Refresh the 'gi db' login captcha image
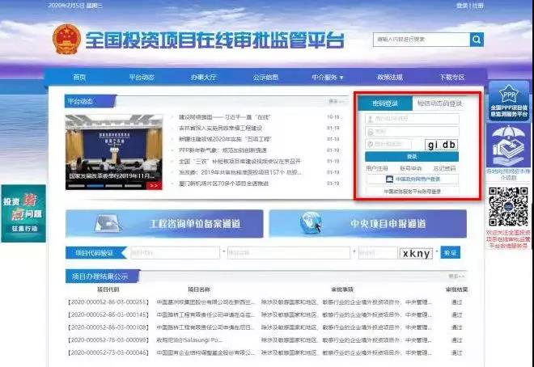The width and height of the screenshot is (534, 367). coord(443,145)
